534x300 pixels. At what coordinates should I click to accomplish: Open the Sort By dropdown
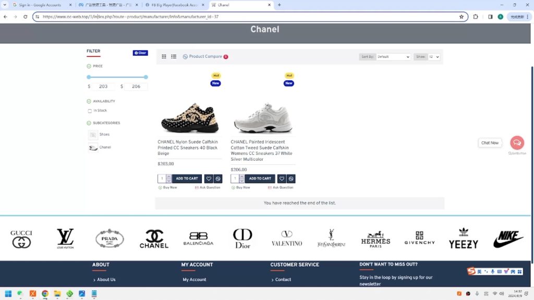click(393, 57)
